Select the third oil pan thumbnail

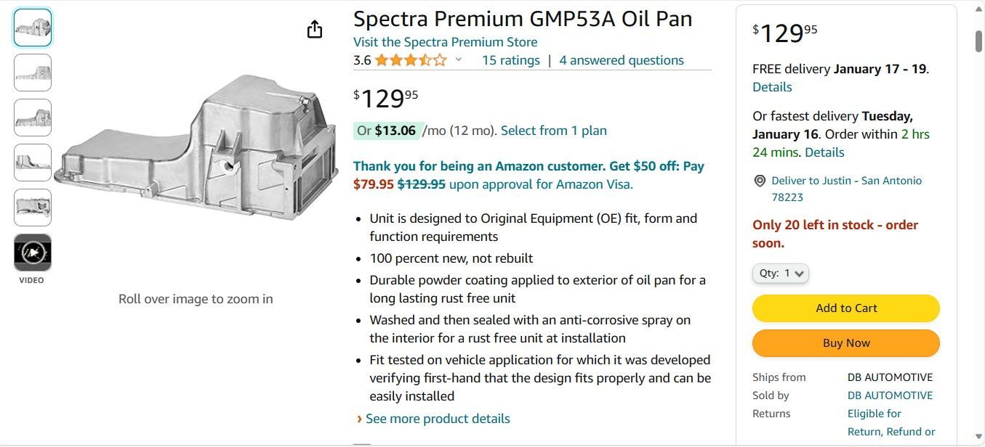[x=33, y=118]
